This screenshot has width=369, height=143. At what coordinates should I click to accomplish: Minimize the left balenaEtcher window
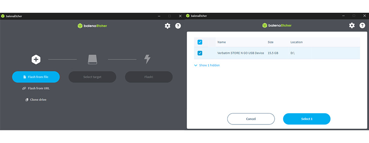pos(159,16)
